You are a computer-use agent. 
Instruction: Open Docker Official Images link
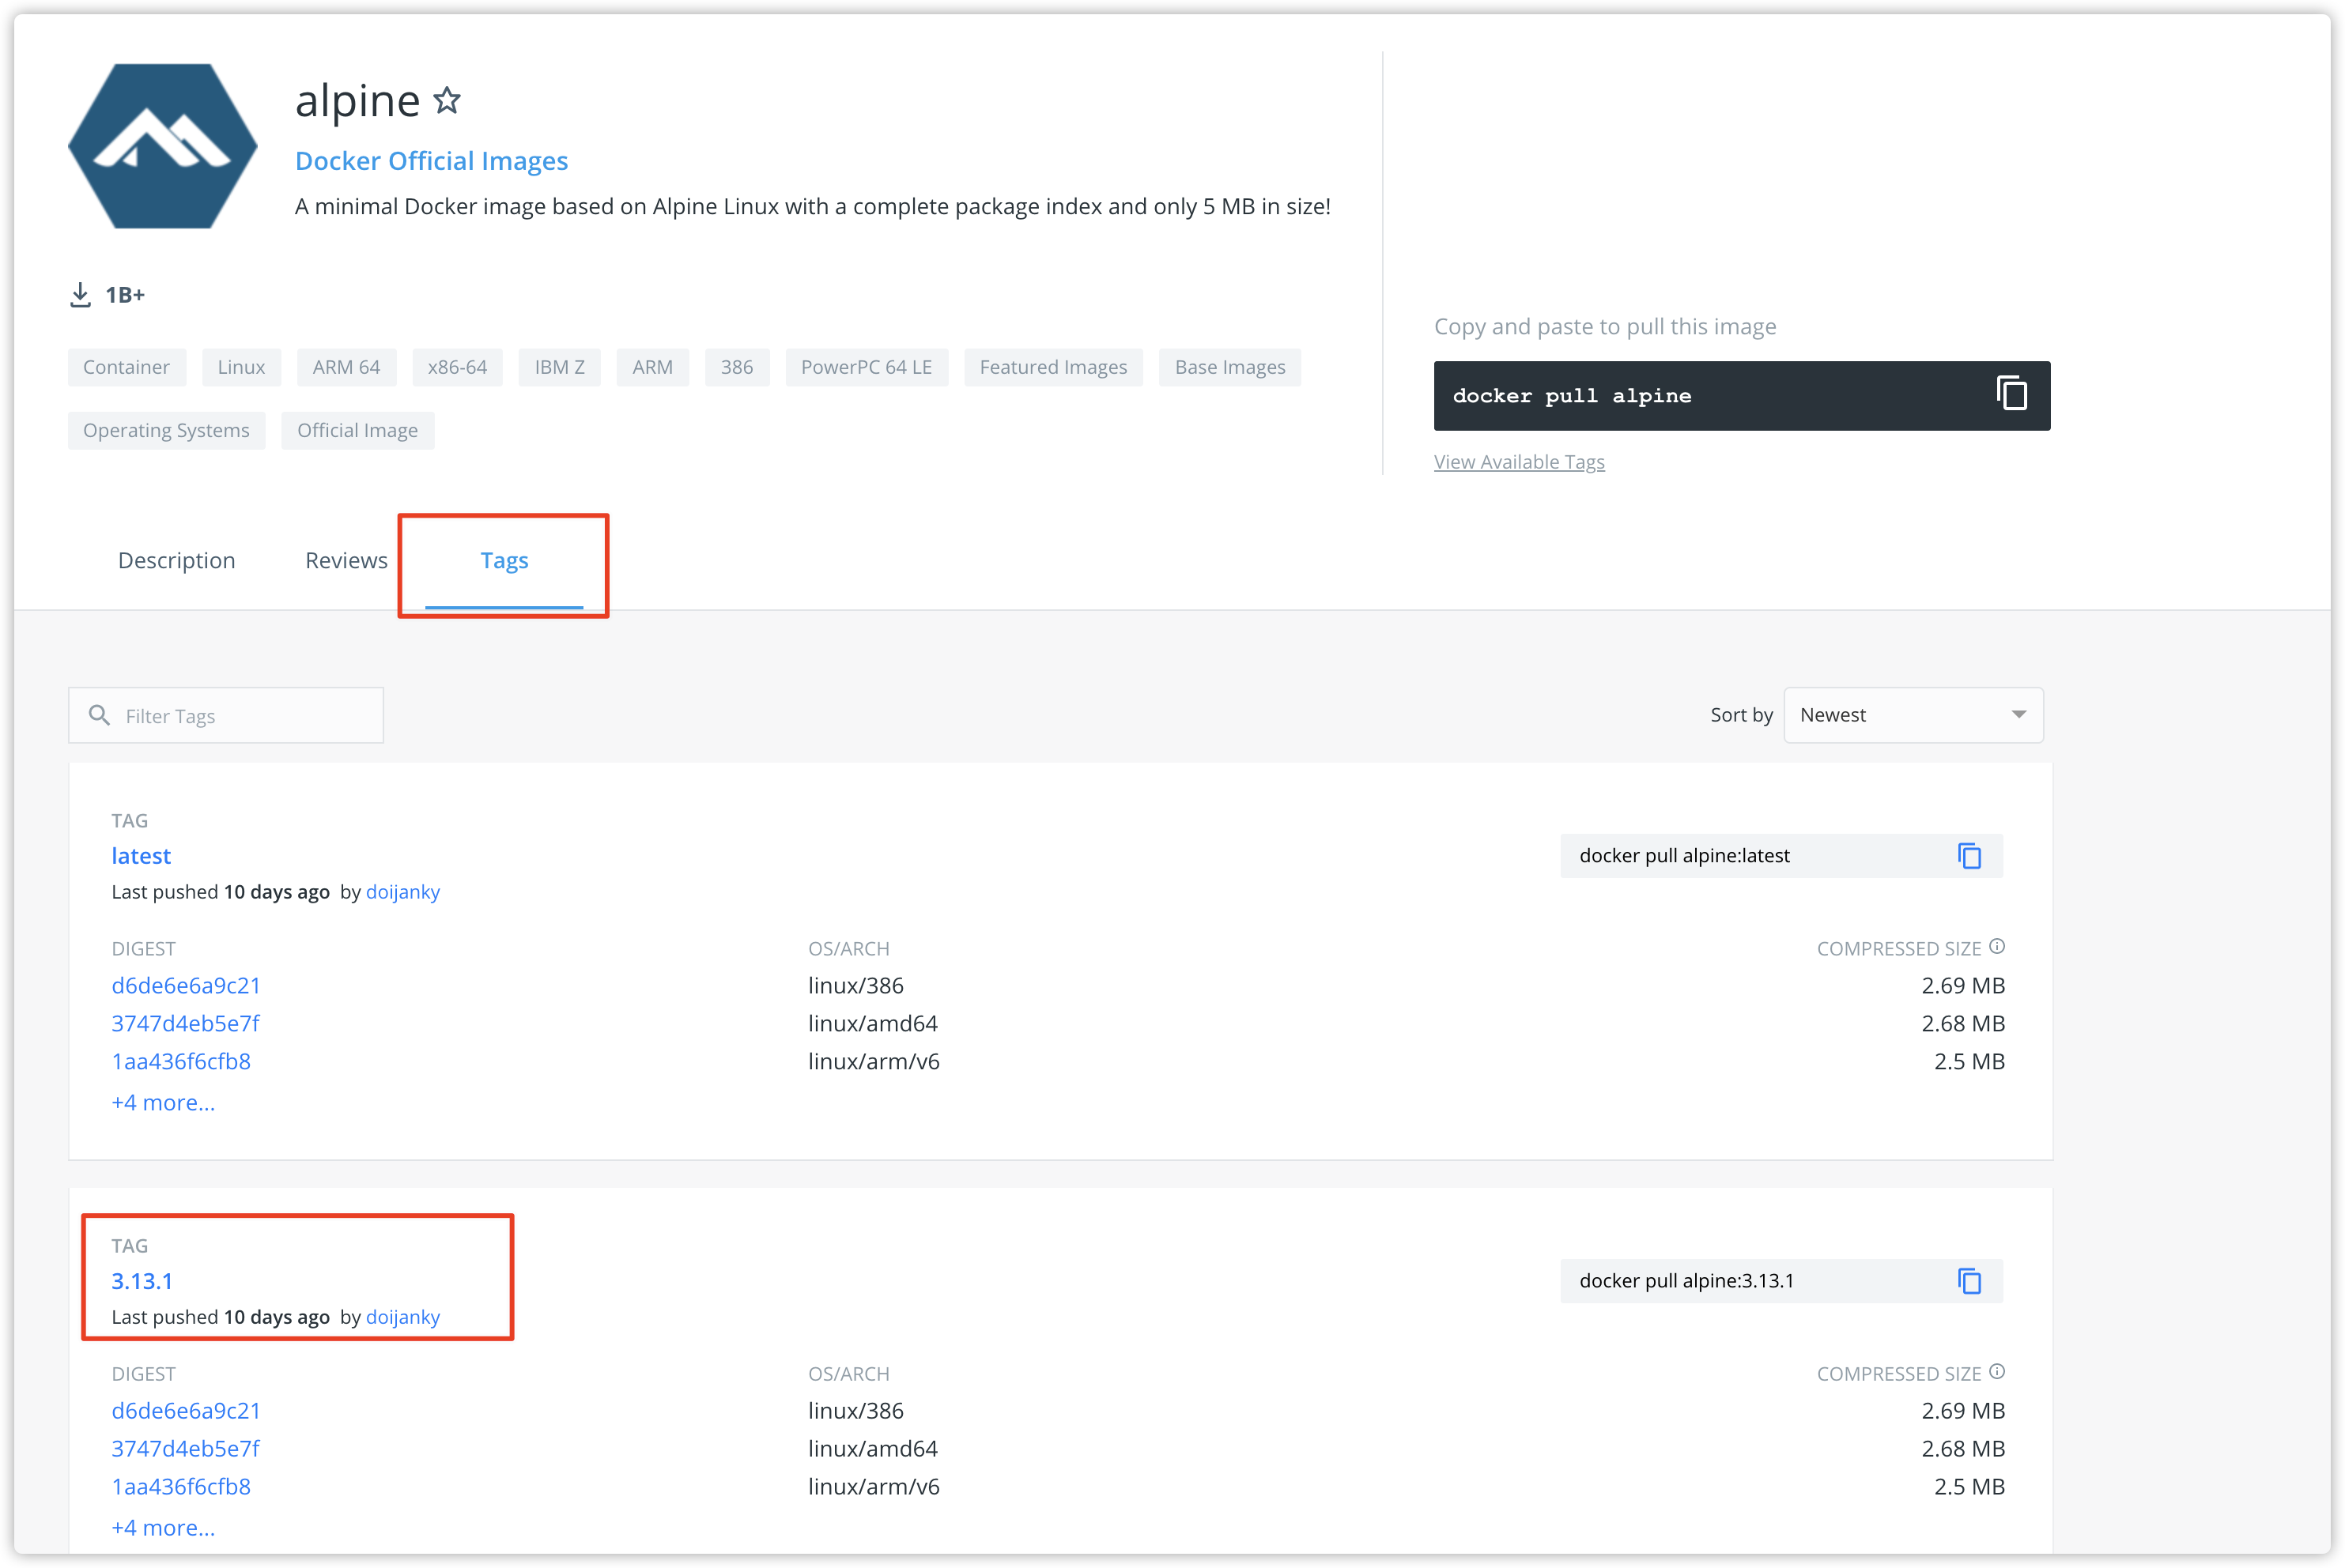tap(431, 161)
